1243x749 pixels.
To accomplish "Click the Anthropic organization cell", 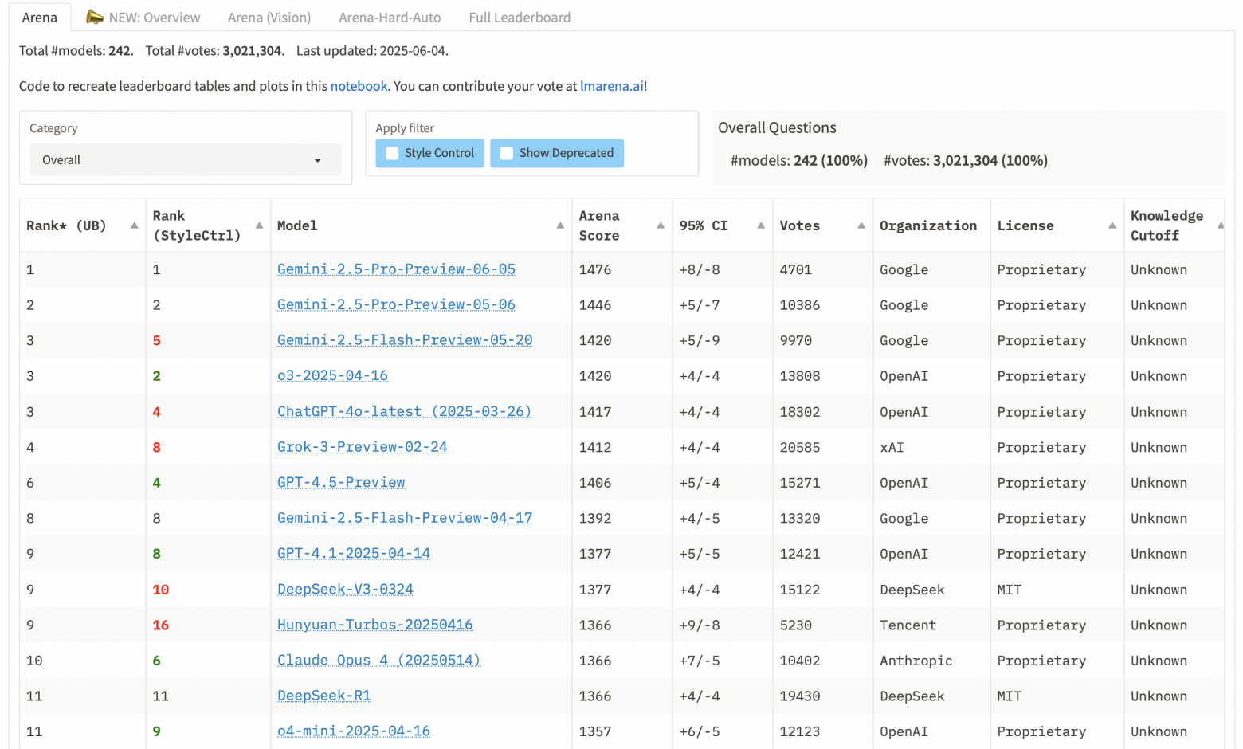I will pos(916,661).
